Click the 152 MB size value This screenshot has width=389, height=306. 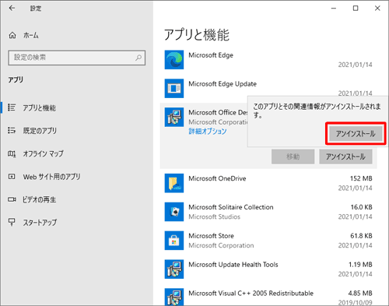tap(361, 178)
